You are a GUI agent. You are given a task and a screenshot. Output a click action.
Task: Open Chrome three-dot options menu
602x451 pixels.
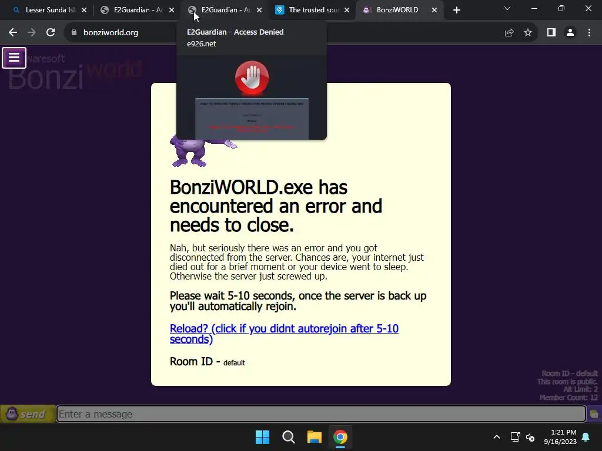coord(589,33)
